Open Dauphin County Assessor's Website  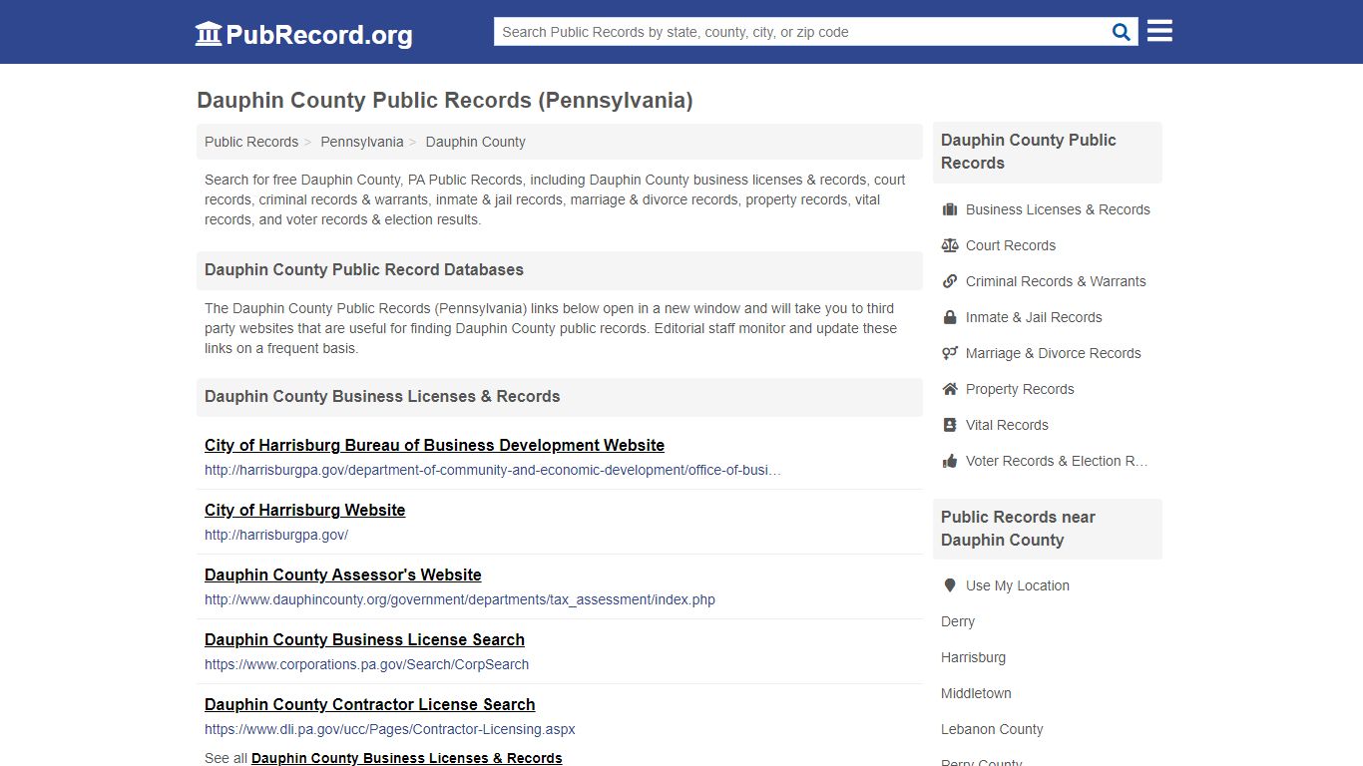(x=343, y=574)
